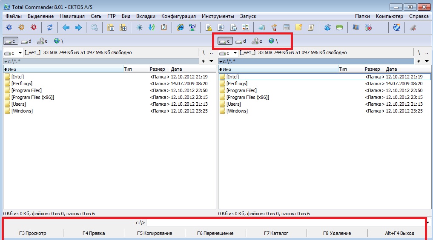The width and height of the screenshot is (433, 240).
Task: Click F8 Удаление button
Action: (337, 233)
